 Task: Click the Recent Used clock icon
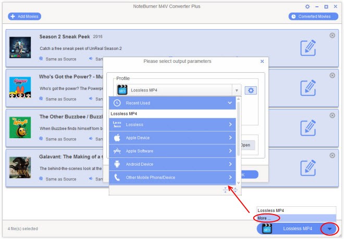117,103
